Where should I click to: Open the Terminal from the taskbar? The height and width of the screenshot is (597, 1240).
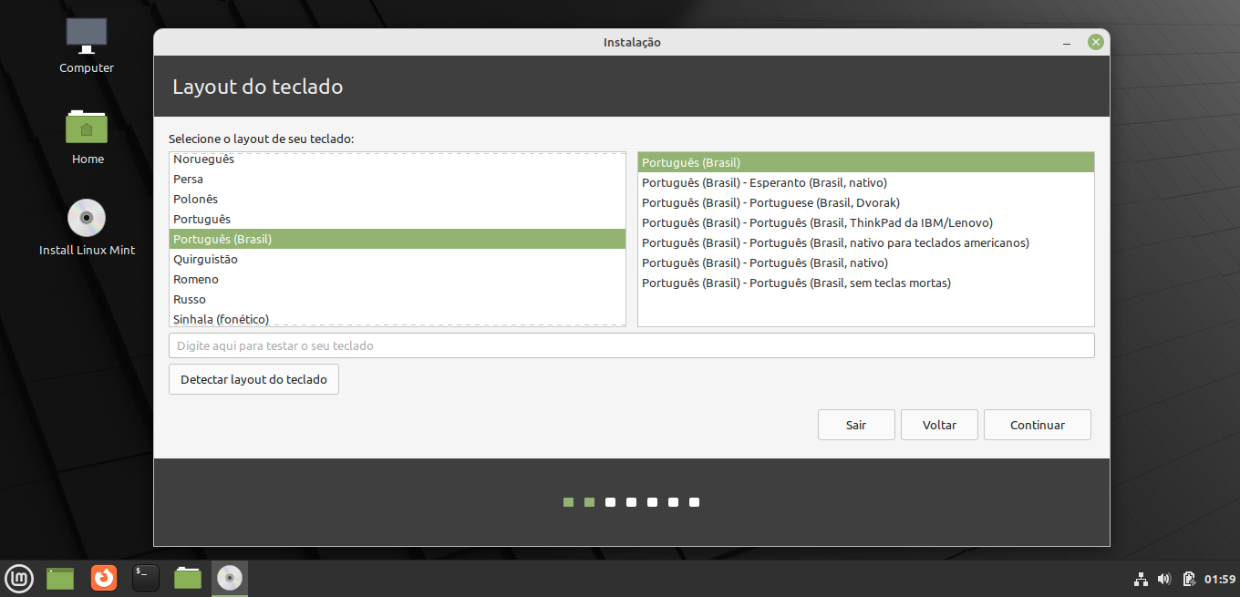[146, 578]
